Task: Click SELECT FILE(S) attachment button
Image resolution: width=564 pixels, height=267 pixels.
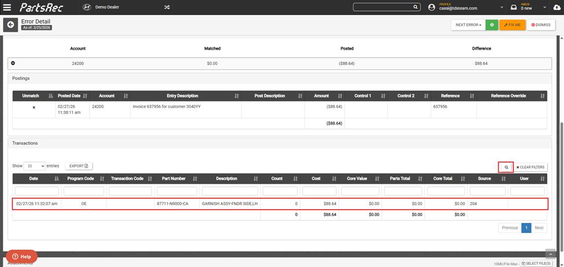Action: [x=535, y=264]
